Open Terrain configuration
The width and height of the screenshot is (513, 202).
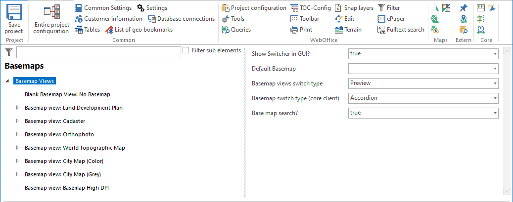click(348, 30)
